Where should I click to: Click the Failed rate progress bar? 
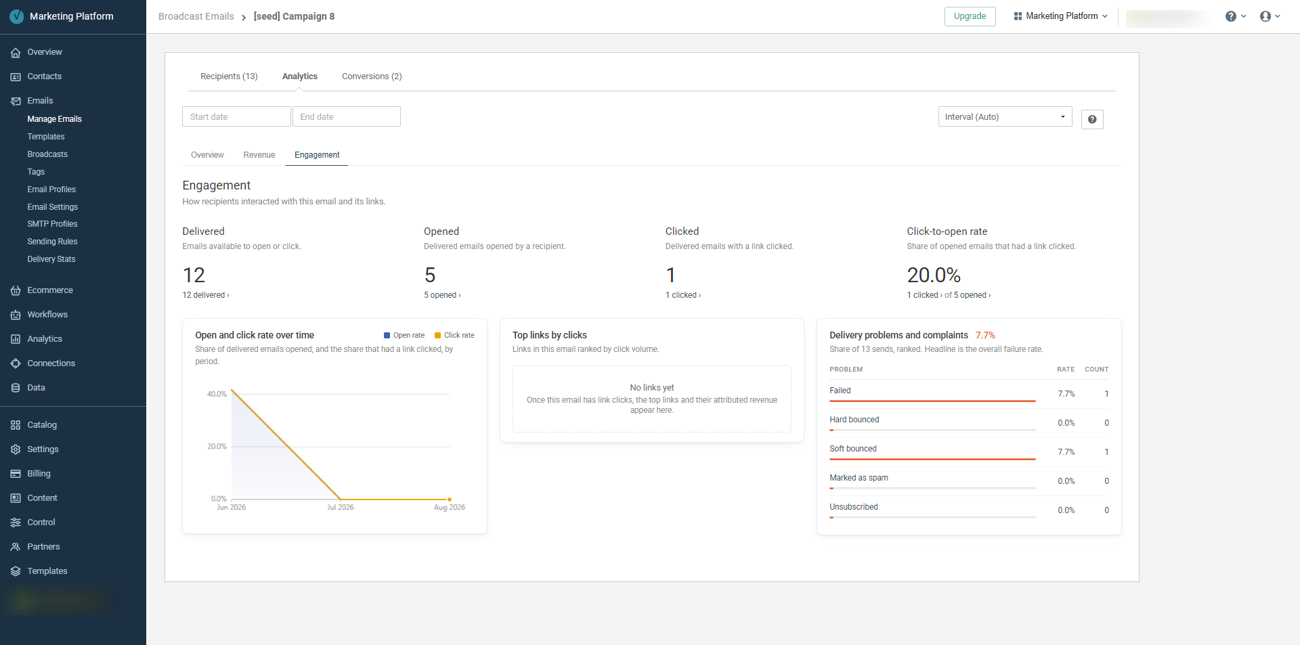[932, 401]
